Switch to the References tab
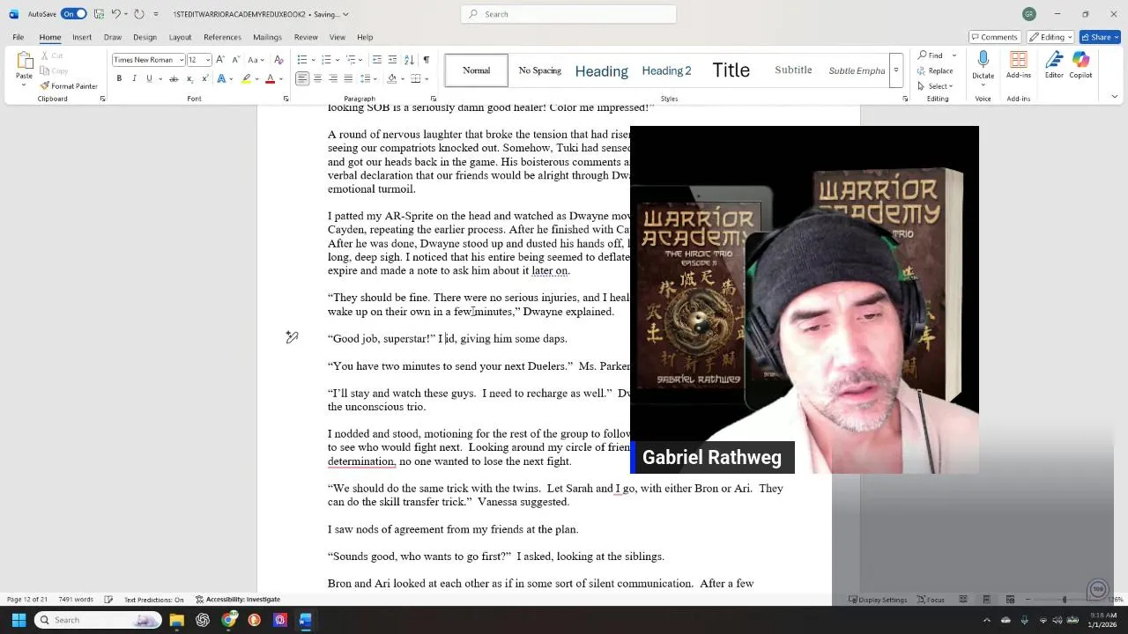 coord(222,37)
